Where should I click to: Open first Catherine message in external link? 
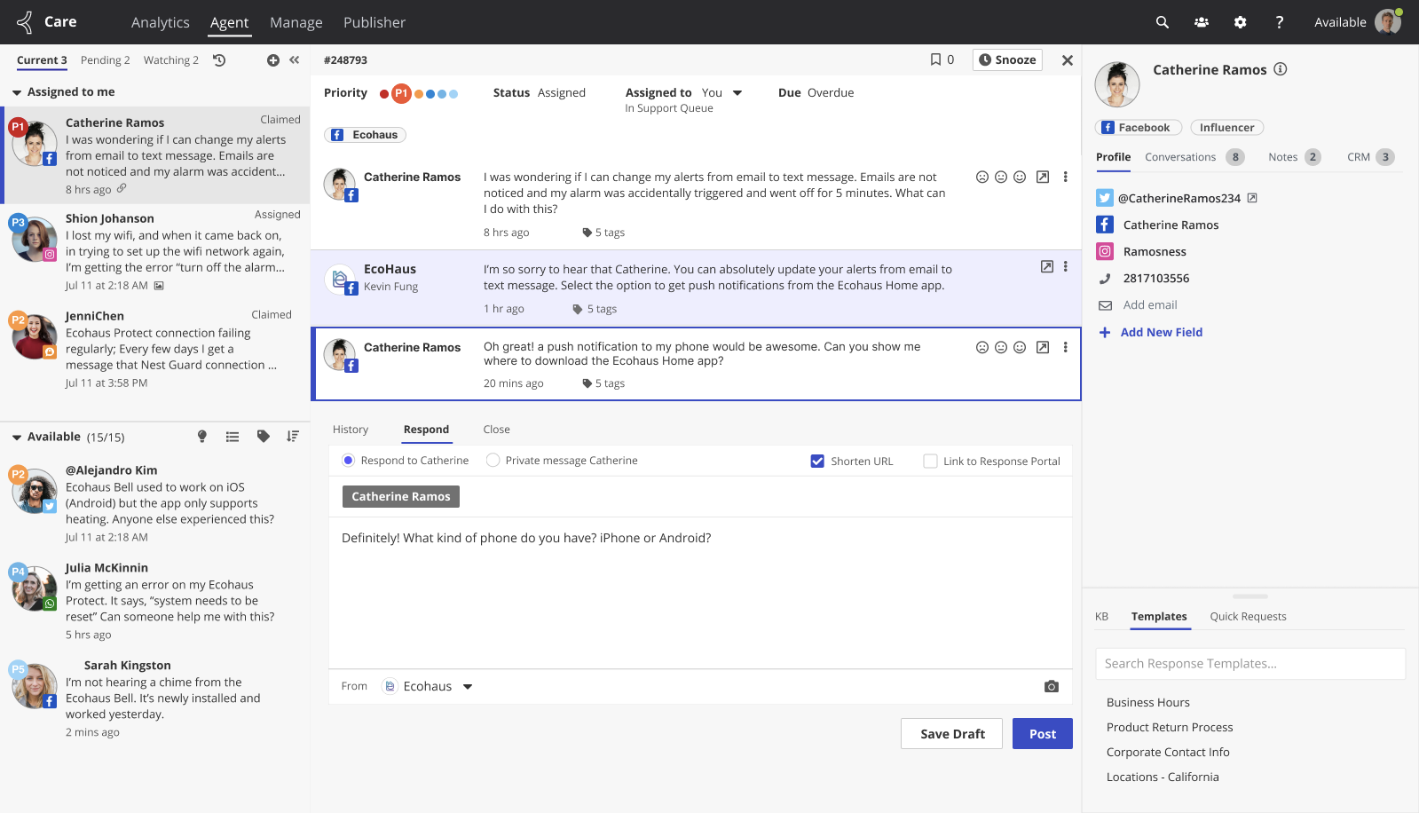pyautogui.click(x=1043, y=177)
